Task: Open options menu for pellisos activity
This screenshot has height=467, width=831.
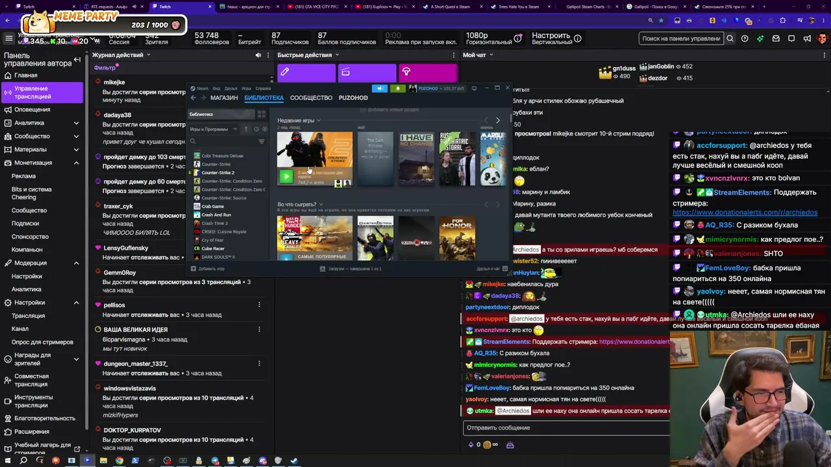Action: (x=259, y=305)
